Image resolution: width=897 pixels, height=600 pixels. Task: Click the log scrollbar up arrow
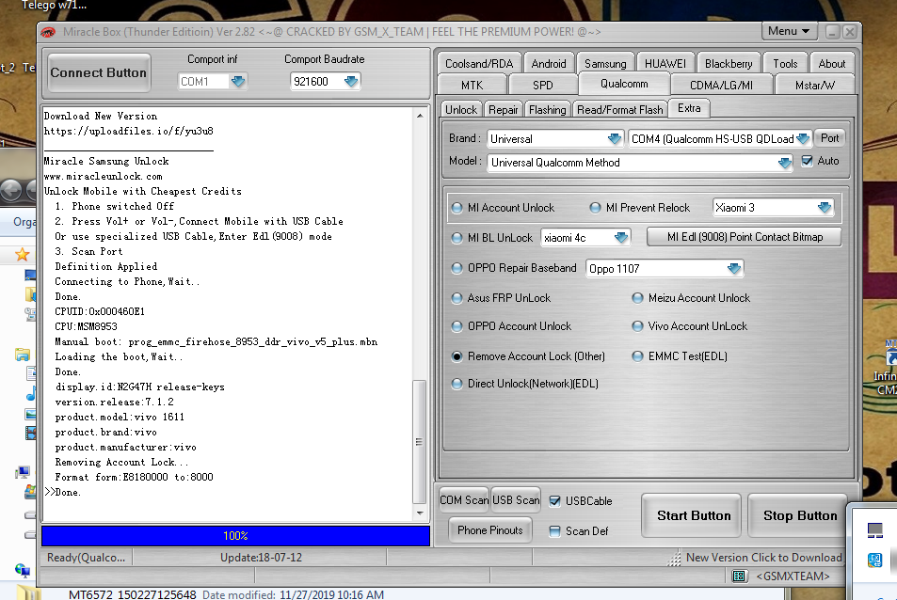tap(420, 116)
